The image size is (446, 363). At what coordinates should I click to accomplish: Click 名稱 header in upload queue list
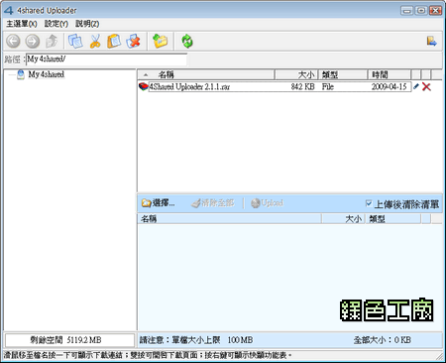click(x=229, y=219)
